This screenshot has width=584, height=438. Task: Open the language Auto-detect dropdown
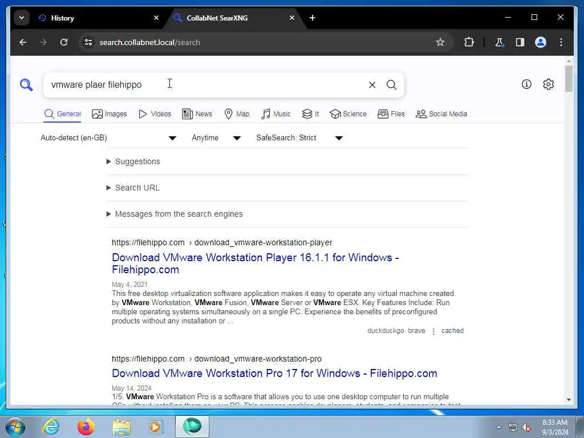coord(108,138)
